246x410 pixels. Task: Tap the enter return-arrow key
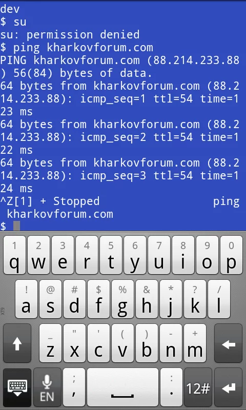tap(228, 387)
